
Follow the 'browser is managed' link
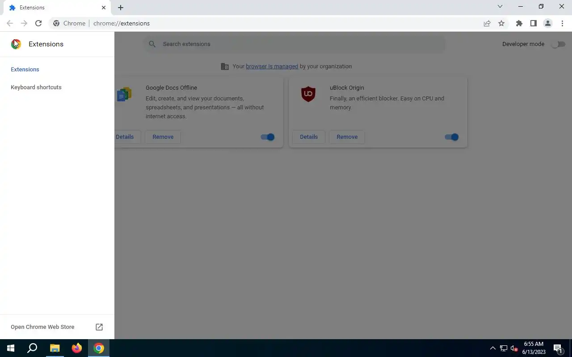pos(272,66)
